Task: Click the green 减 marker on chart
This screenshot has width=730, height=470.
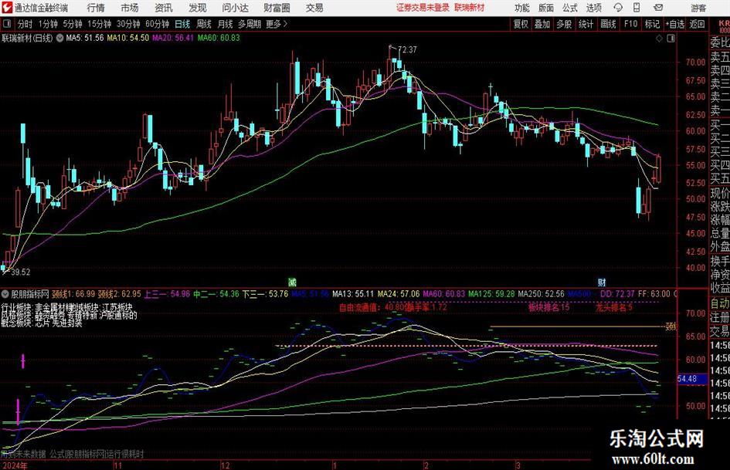Action: [292, 282]
